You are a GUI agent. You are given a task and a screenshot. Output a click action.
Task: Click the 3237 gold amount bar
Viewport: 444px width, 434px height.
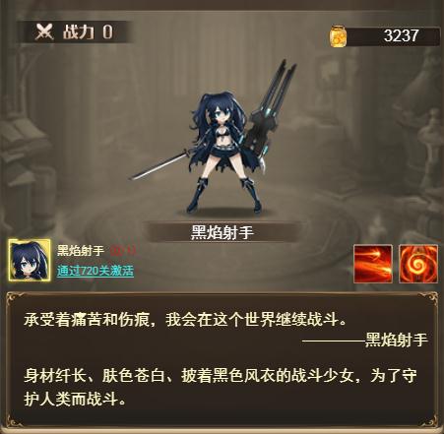tap(393, 36)
